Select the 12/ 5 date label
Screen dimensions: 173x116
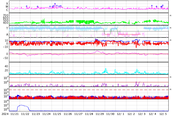(163, 114)
